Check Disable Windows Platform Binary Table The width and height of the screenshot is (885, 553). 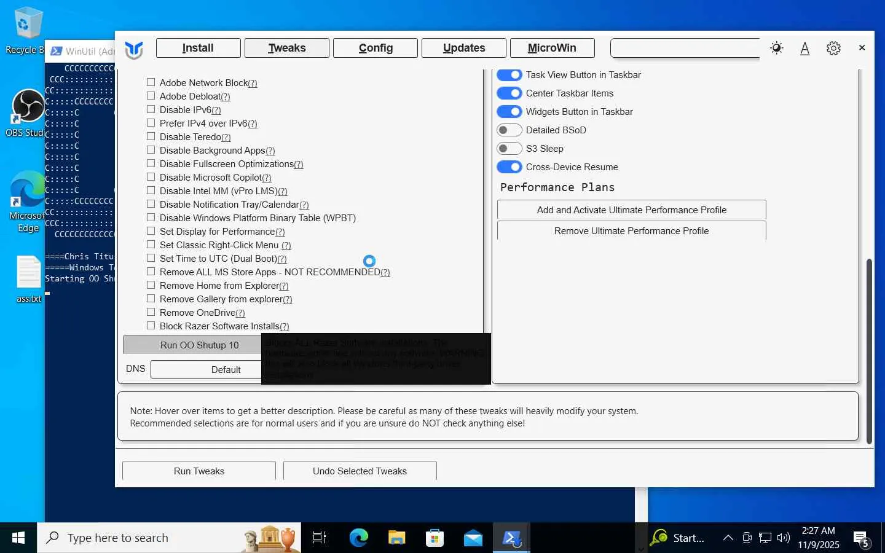coord(151,217)
